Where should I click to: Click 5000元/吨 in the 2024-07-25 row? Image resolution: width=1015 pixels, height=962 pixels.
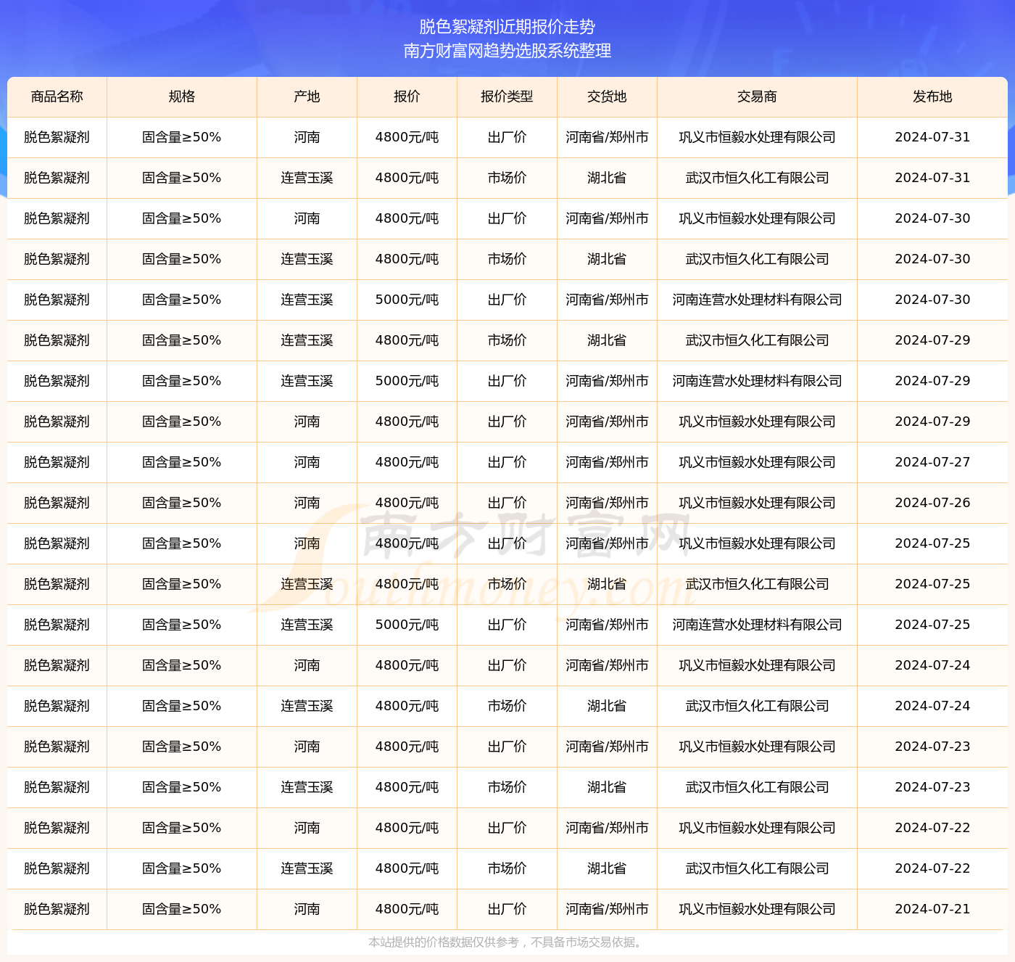[x=407, y=625]
